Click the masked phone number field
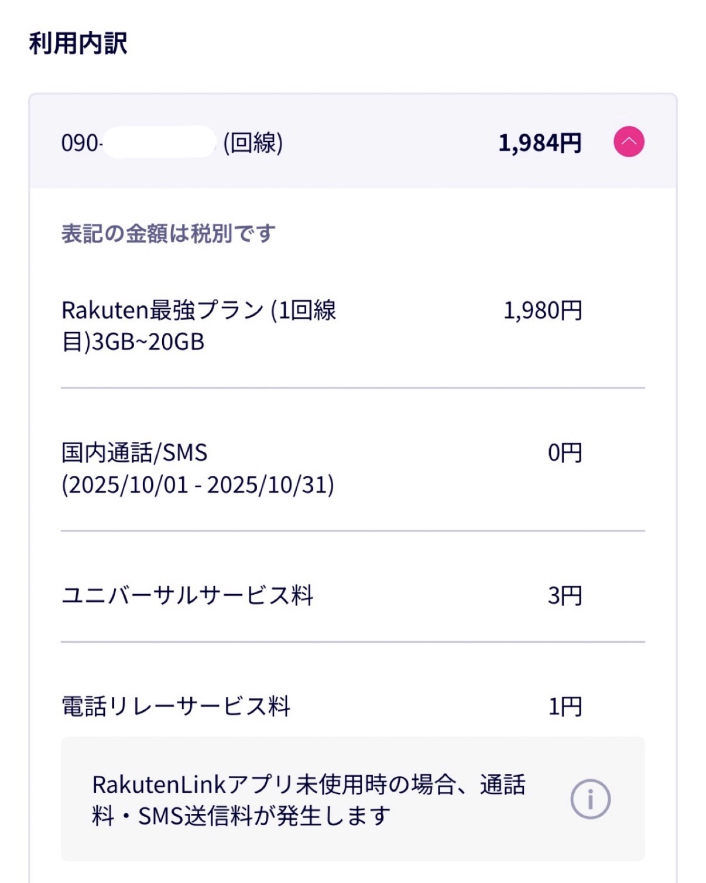Screen dimensions: 706x883 (x=159, y=142)
